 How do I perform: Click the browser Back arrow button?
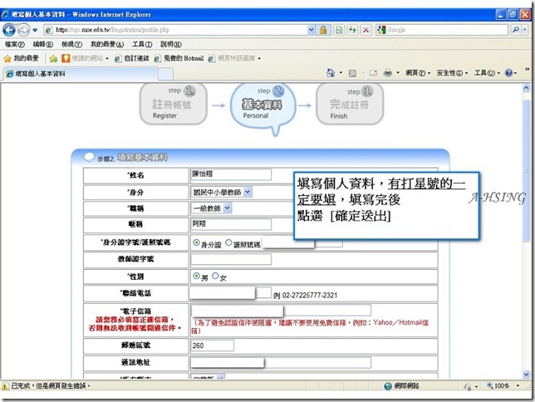9,30
